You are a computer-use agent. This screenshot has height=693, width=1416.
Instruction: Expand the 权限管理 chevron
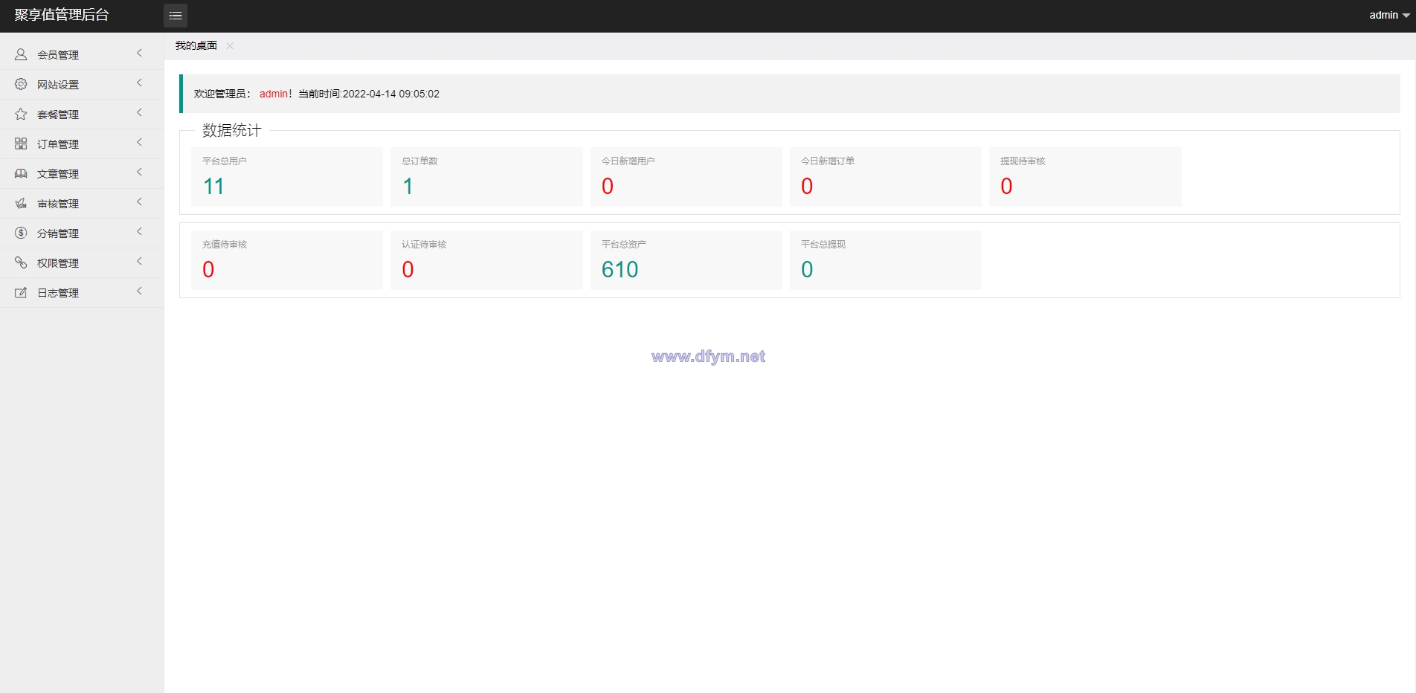pos(139,261)
